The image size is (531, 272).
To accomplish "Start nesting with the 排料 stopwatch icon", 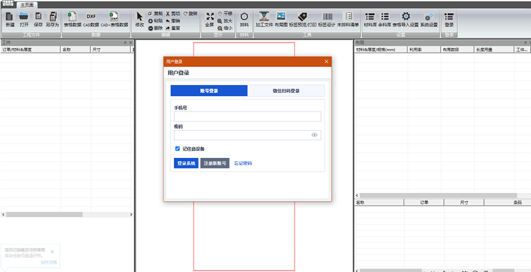I will [x=244, y=20].
